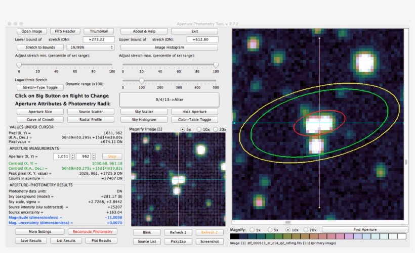This screenshot has width=415, height=253.
Task: Click the magnified image thumbnail panel
Action: click(178, 179)
